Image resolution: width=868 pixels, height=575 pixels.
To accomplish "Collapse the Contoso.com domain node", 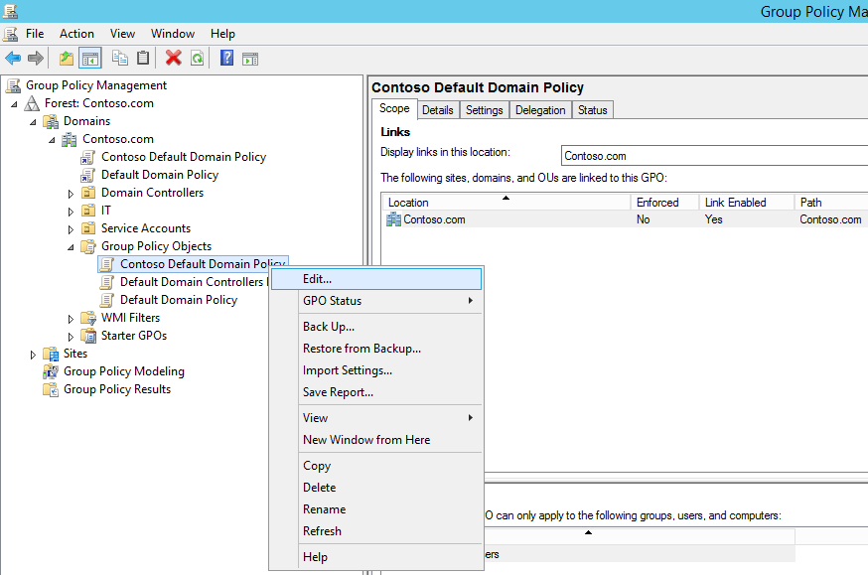I will (x=52, y=140).
